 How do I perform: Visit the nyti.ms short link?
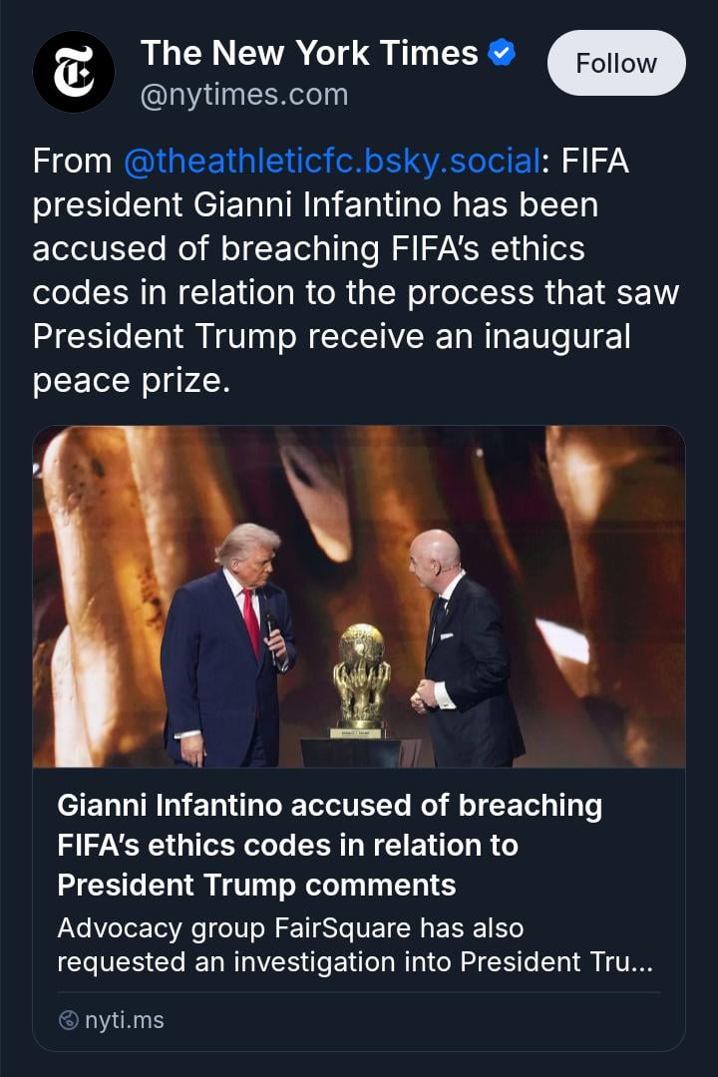click(124, 1020)
